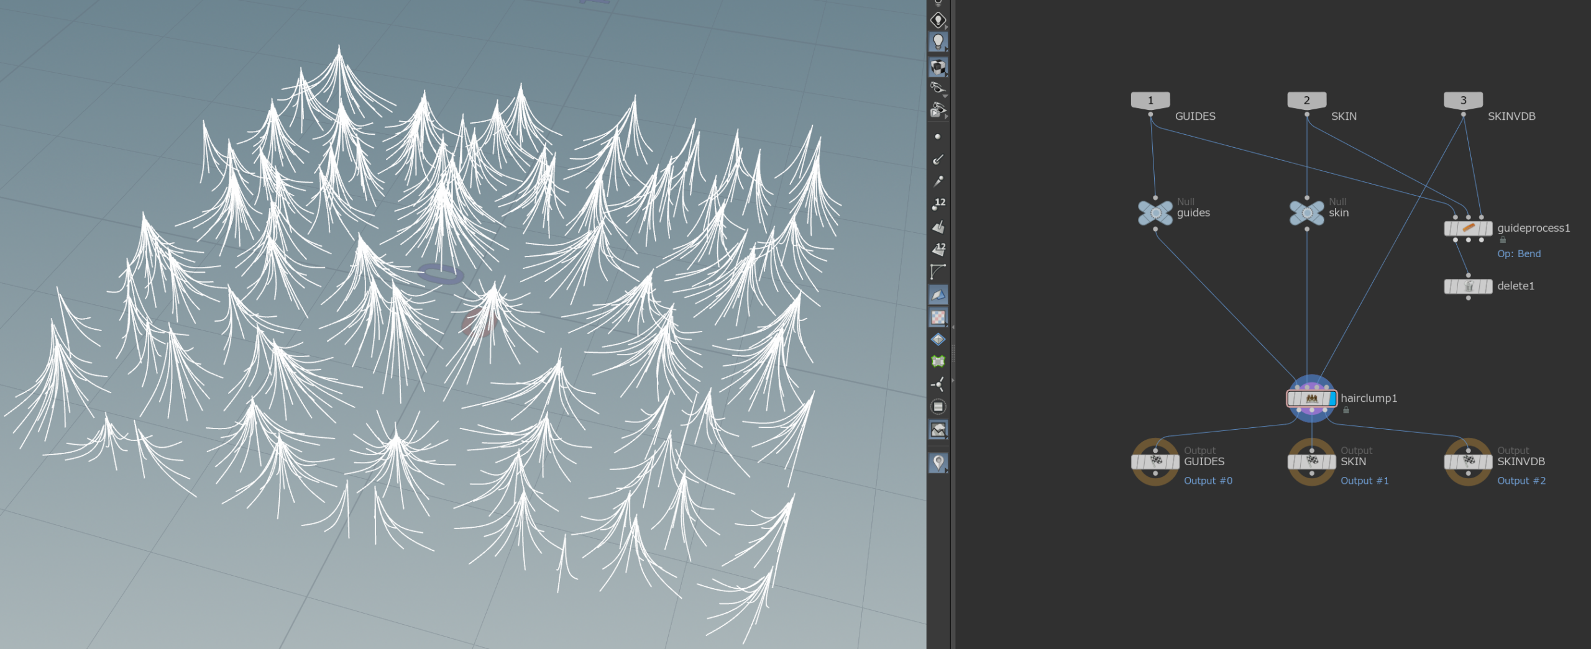Enable display of point normals
The height and width of the screenshot is (649, 1591).
[x=938, y=160]
